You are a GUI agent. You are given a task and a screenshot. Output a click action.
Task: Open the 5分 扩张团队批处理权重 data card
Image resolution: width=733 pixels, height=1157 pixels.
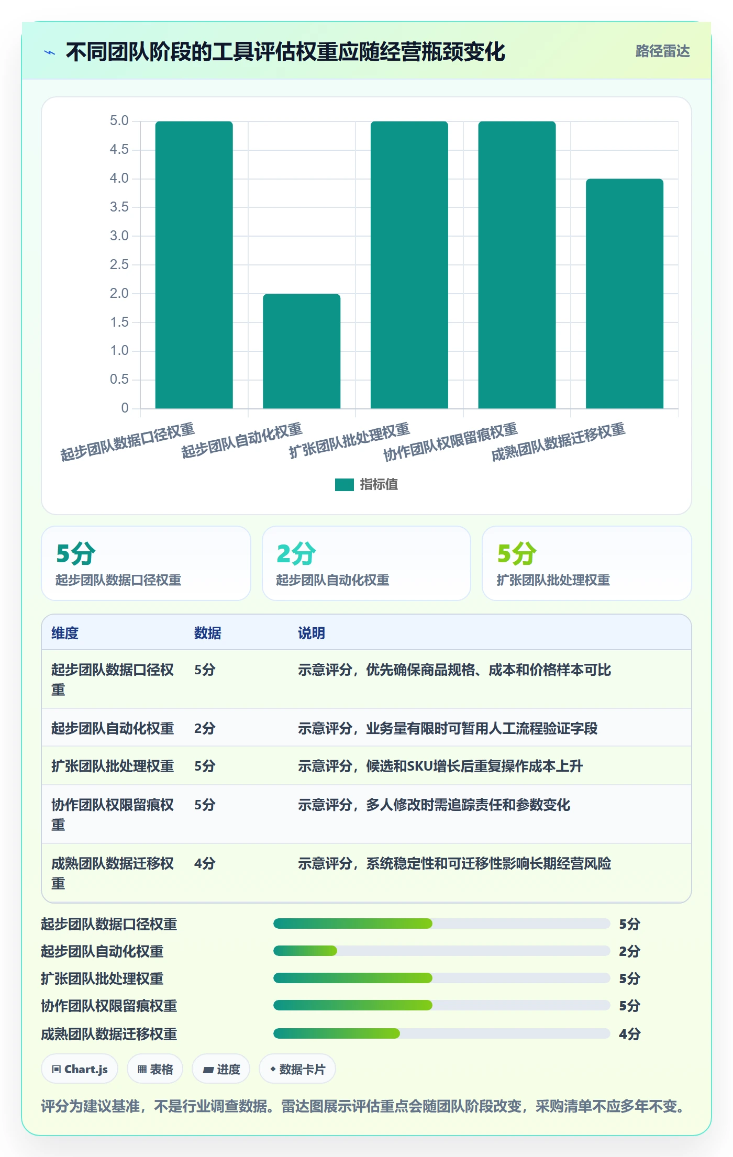[587, 563]
